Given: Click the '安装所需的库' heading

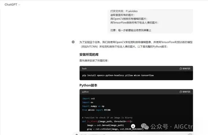Looking at the screenshot, I should click(x=89, y=54).
